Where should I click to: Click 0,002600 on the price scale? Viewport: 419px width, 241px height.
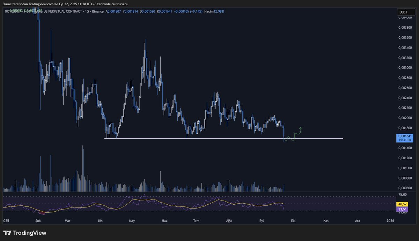click(405, 88)
